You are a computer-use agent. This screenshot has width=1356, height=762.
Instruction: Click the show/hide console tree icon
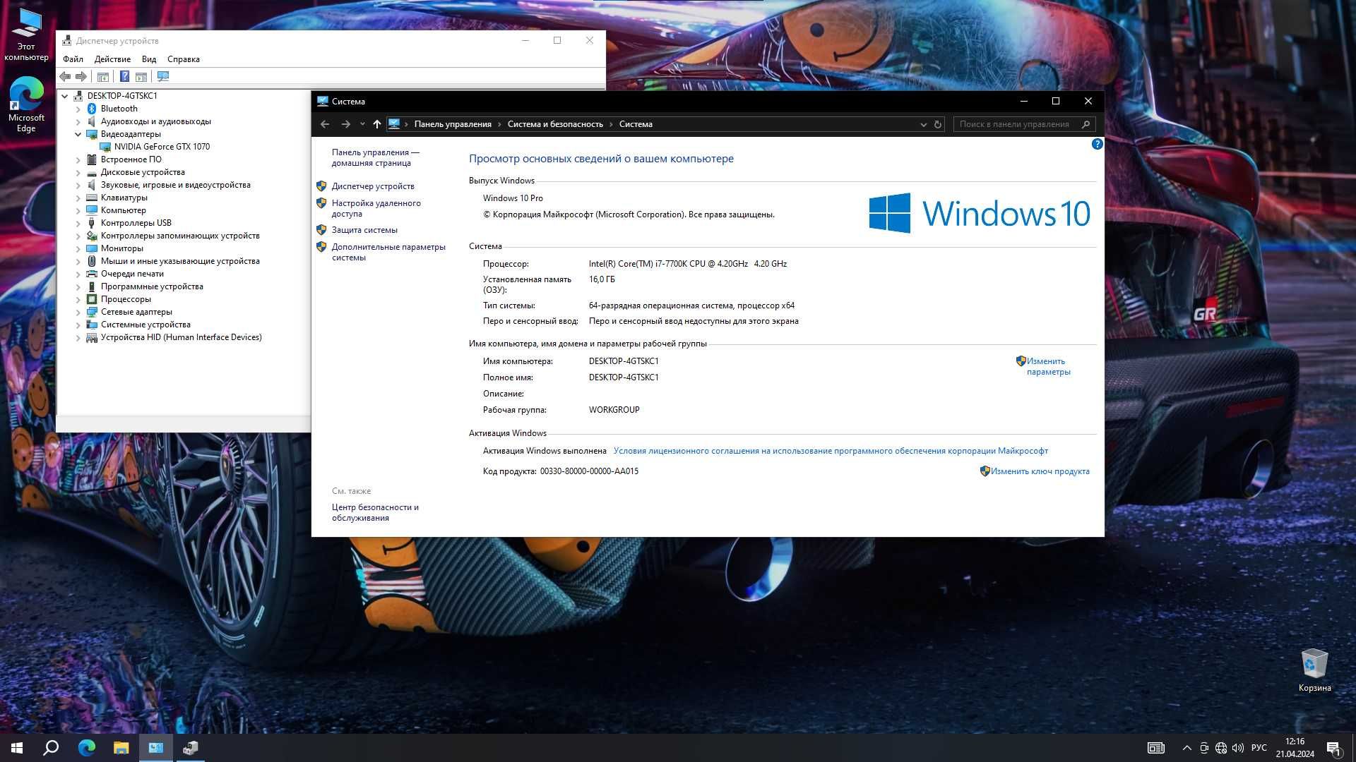click(x=103, y=76)
